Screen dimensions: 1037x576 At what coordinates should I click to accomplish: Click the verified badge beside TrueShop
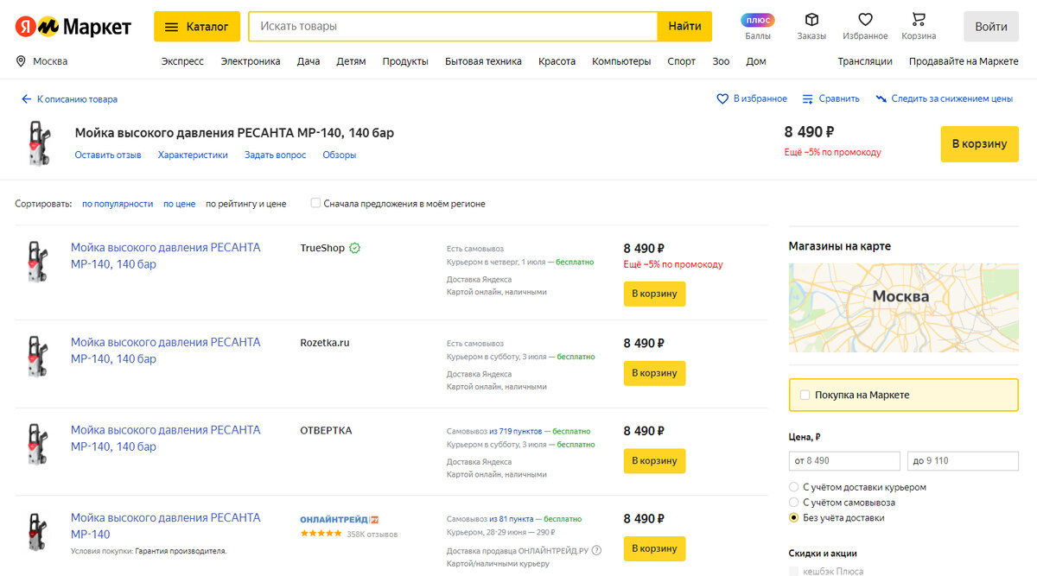coord(355,248)
